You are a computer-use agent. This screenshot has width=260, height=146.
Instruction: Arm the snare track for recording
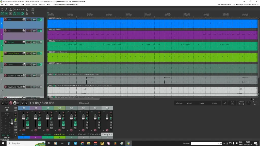(6, 64)
